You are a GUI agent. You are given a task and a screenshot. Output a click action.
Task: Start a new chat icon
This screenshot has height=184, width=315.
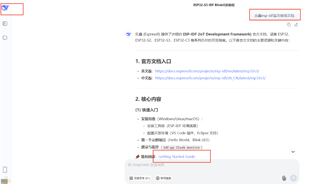tap(5, 38)
